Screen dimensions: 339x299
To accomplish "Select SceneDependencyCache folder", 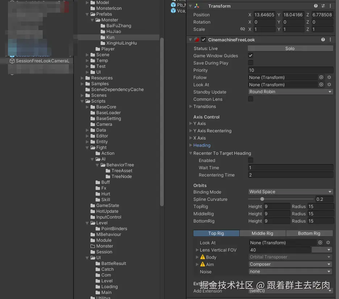I will (117, 90).
